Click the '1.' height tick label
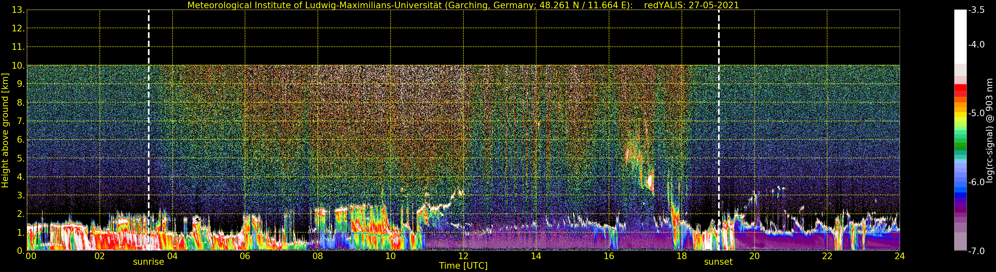 21,232
